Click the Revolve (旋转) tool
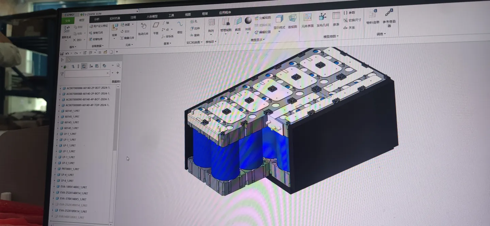 (195, 35)
